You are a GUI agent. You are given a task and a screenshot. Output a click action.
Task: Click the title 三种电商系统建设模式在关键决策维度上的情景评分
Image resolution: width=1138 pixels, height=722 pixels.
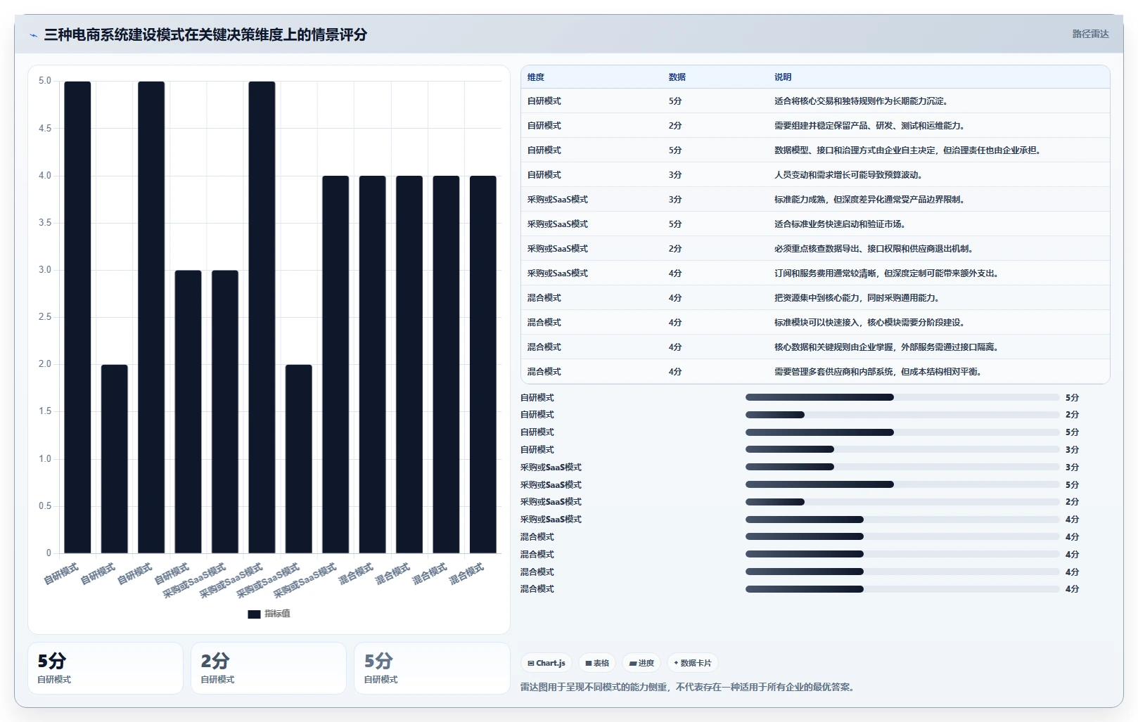pos(205,34)
